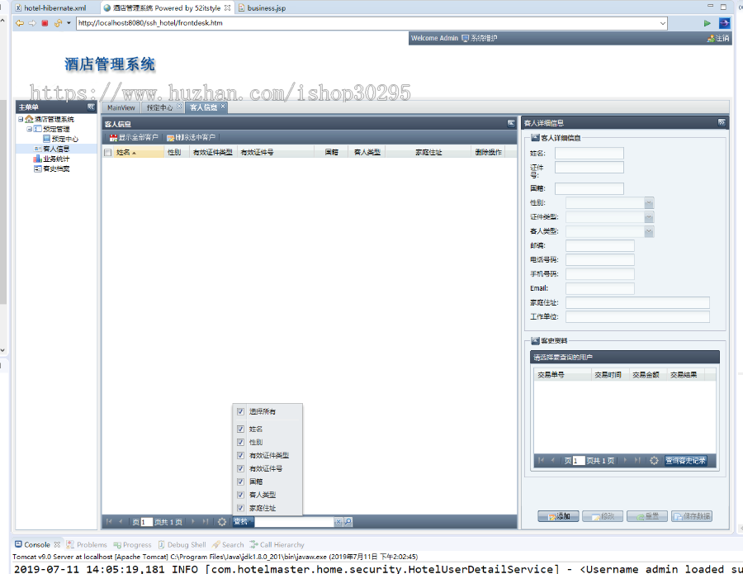The image size is (743, 574).
Task: Open the 性别 dropdown
Action: [x=649, y=203]
